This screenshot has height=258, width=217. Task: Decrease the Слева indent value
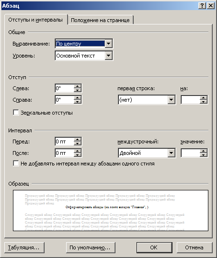click(x=78, y=90)
